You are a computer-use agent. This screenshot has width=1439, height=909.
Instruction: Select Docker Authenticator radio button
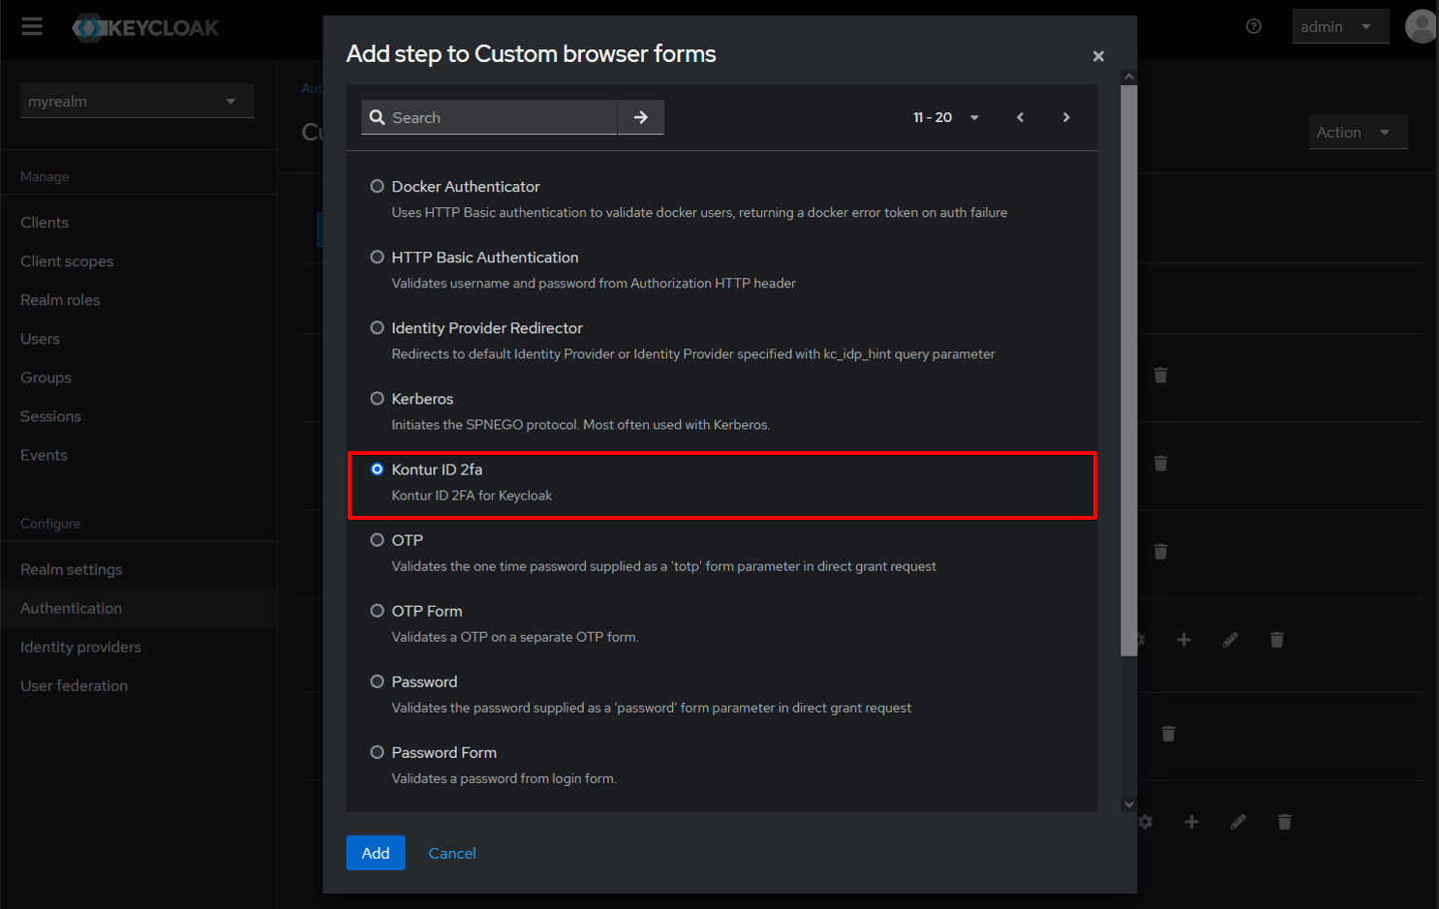378,186
